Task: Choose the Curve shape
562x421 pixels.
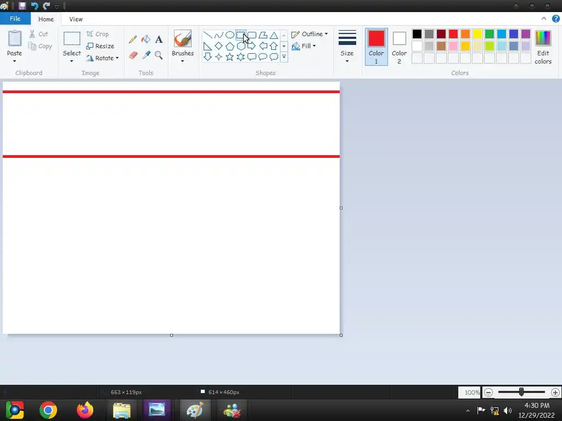Action: point(218,35)
